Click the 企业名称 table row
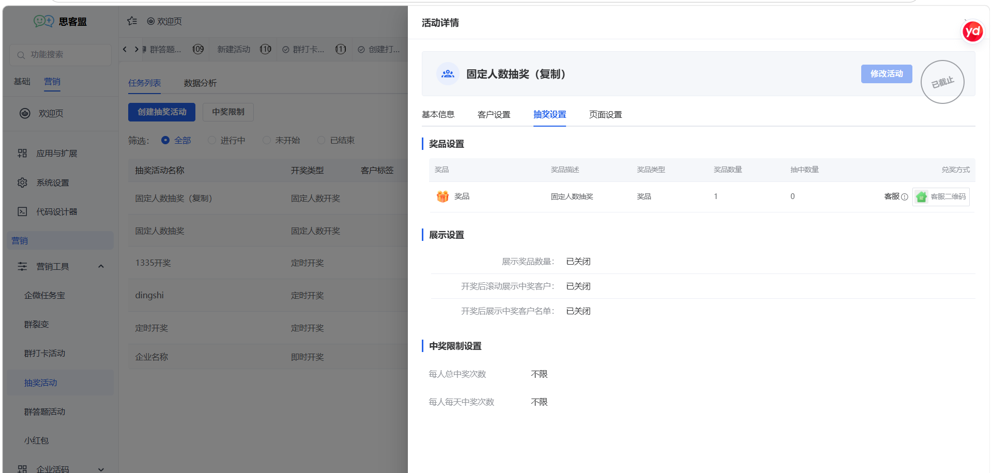Image resolution: width=992 pixels, height=473 pixels. click(x=268, y=357)
